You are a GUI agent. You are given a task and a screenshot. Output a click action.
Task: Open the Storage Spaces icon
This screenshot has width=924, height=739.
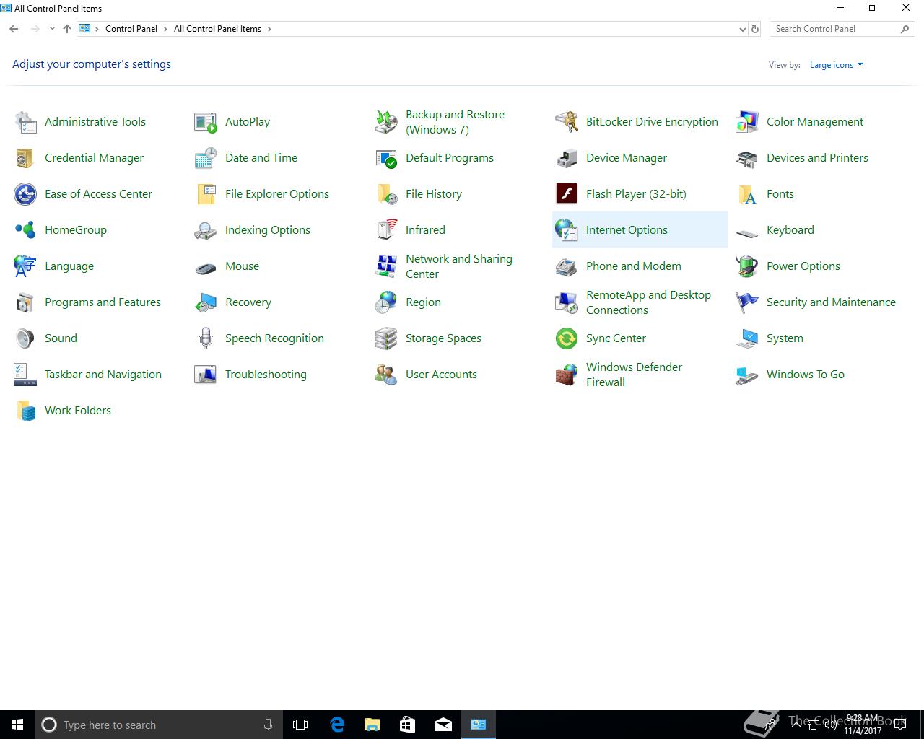[386, 338]
